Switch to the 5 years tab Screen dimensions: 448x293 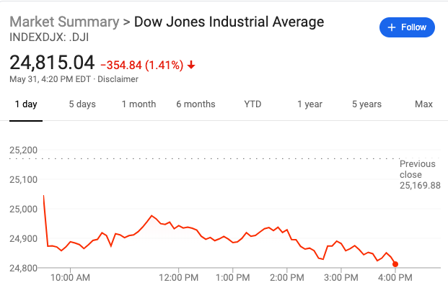[x=366, y=104]
